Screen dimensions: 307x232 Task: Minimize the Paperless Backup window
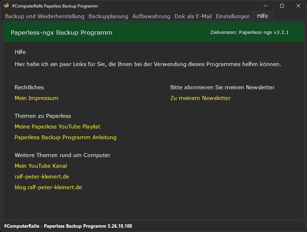[x=266, y=6]
